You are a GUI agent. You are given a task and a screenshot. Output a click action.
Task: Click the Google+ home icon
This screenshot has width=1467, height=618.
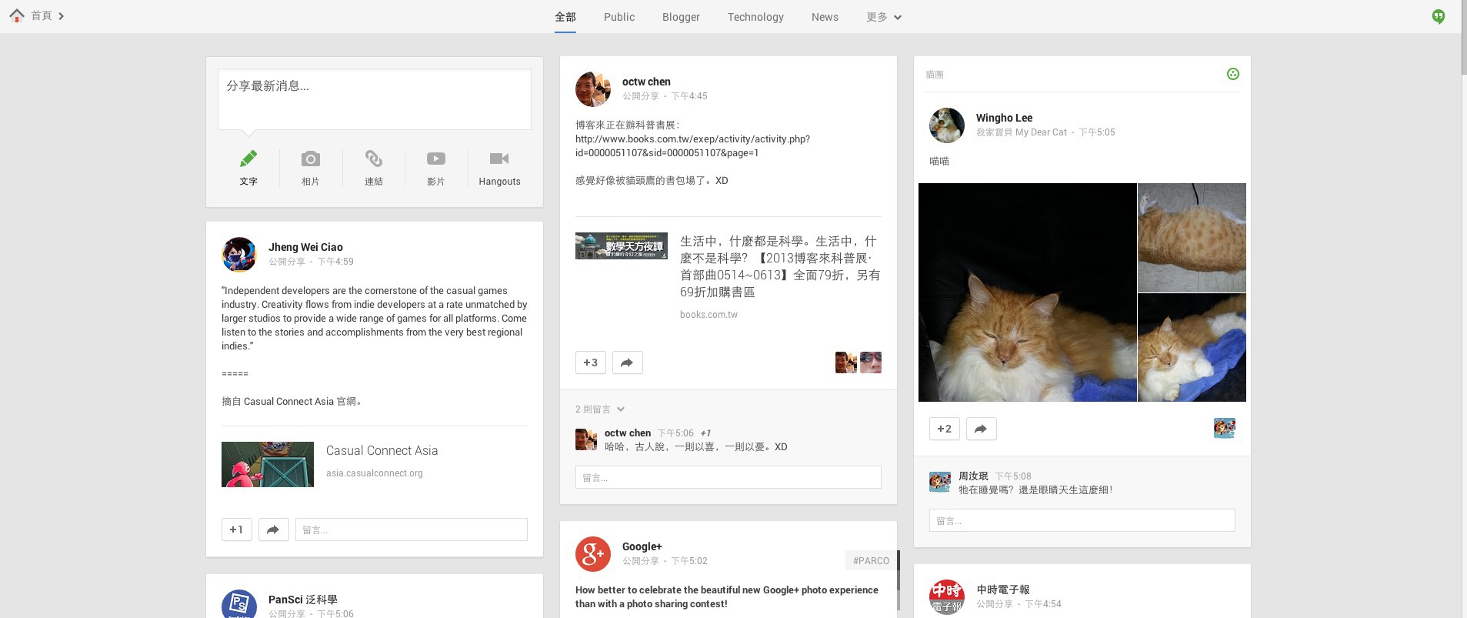pos(17,15)
